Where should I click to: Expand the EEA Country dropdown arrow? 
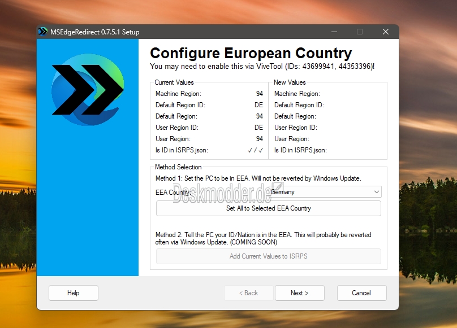click(x=377, y=192)
